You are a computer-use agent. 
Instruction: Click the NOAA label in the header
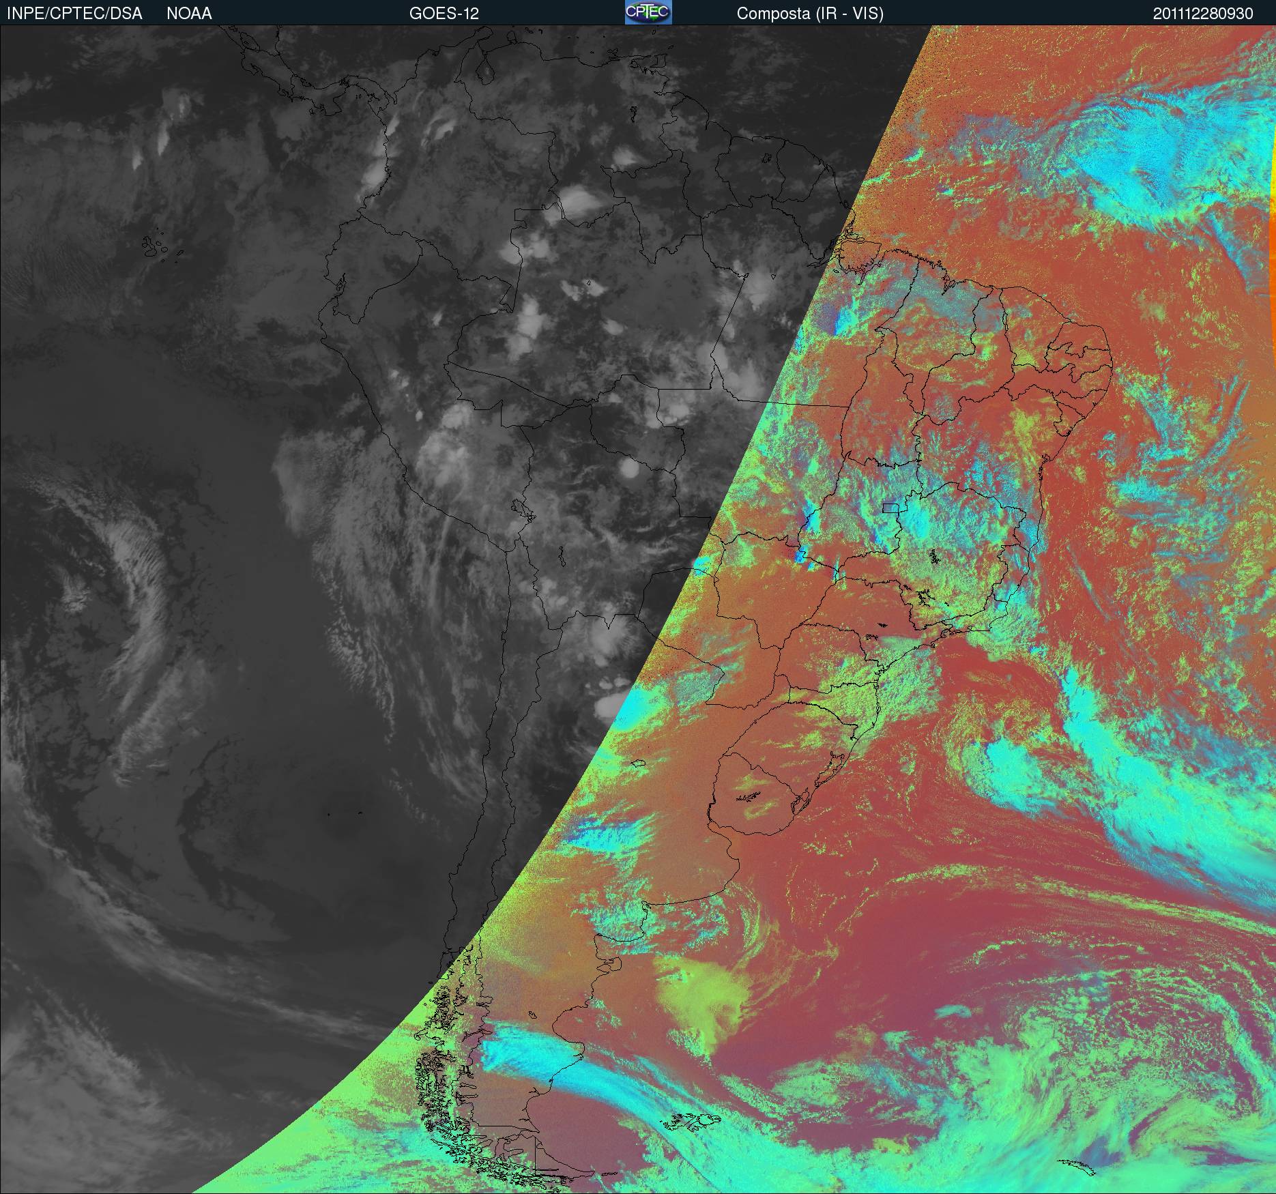click(x=189, y=14)
